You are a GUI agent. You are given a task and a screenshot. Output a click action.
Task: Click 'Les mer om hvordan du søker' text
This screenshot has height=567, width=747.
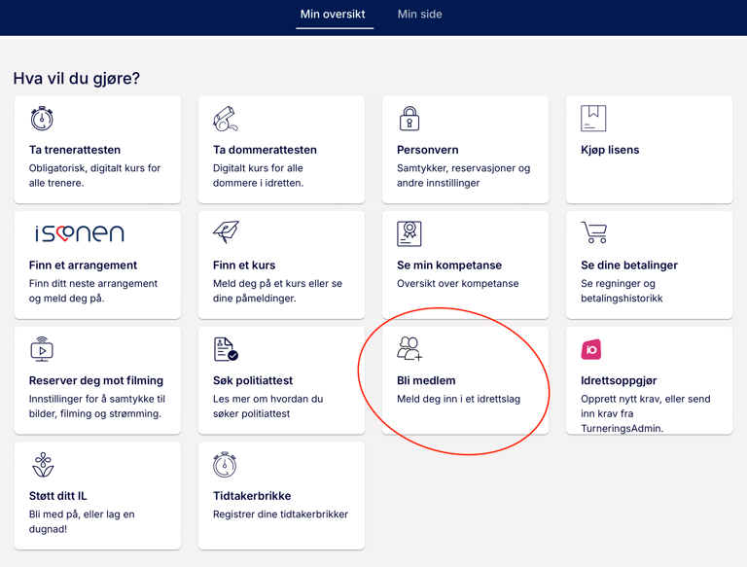click(268, 406)
